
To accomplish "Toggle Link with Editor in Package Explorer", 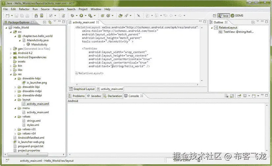I will coord(50,22).
